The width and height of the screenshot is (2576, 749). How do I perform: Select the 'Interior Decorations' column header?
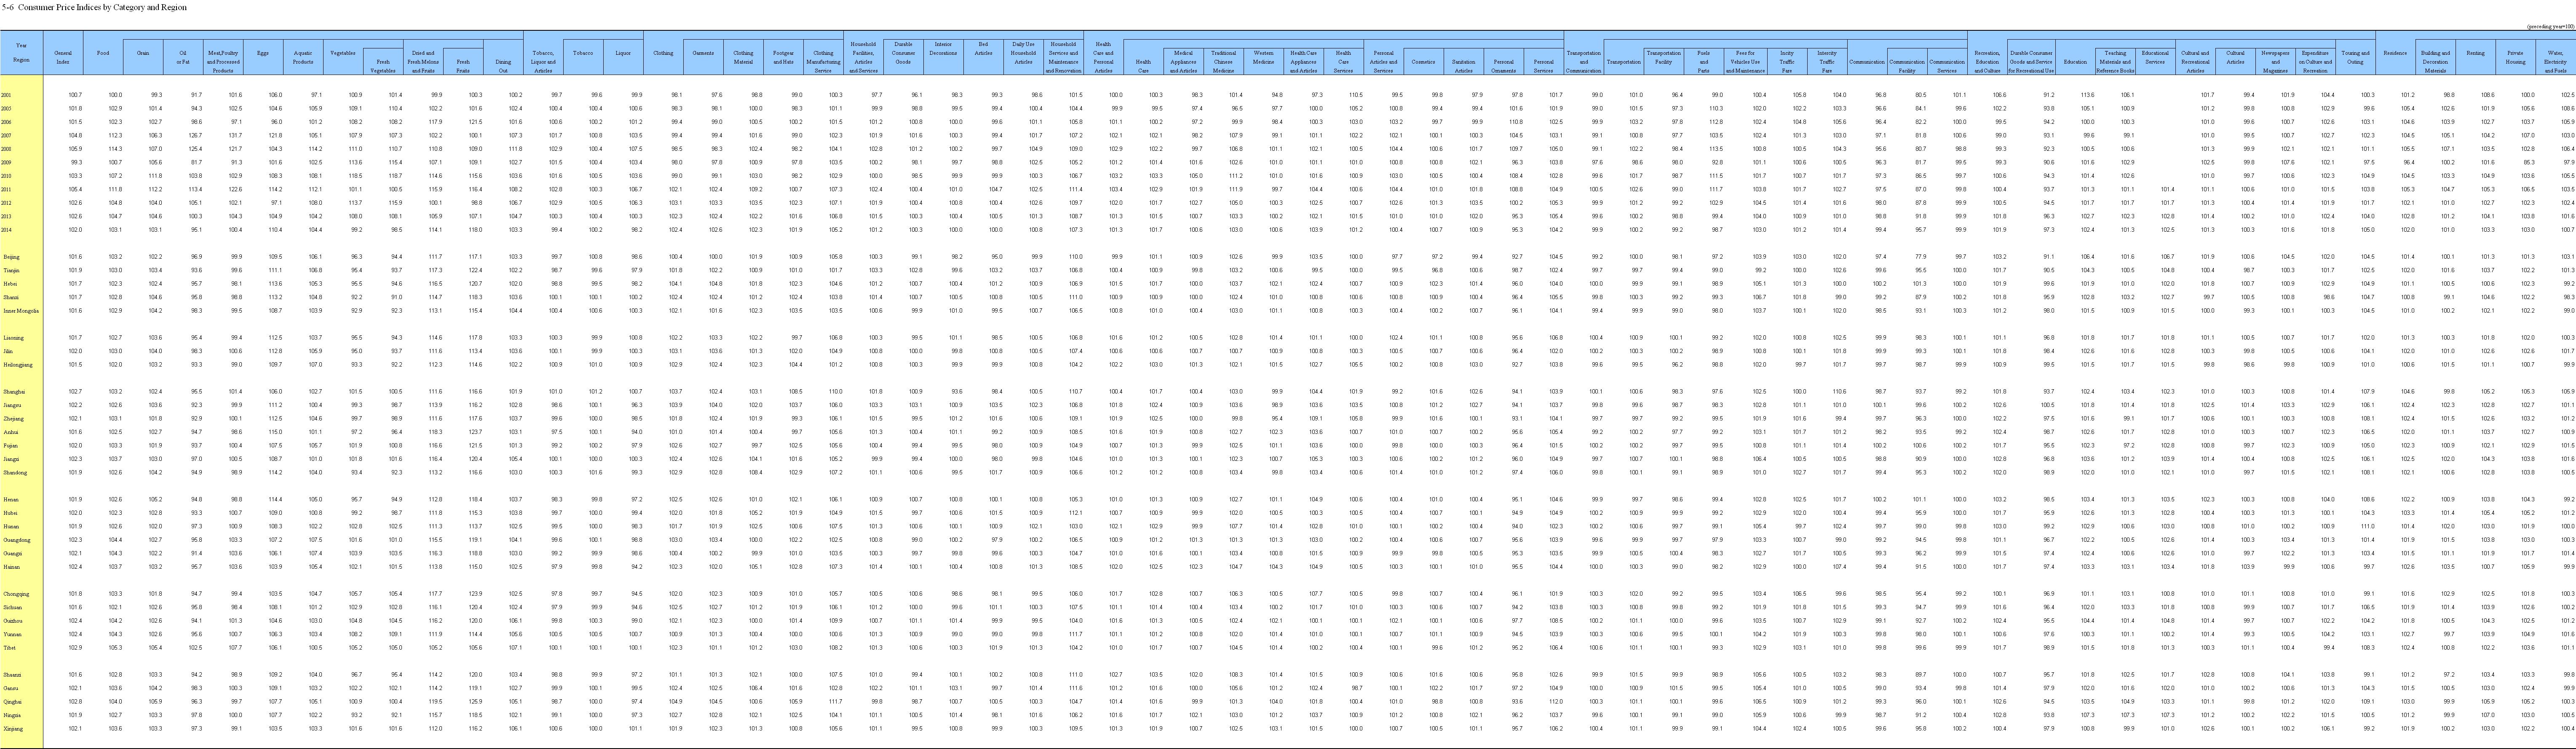pos(943,49)
